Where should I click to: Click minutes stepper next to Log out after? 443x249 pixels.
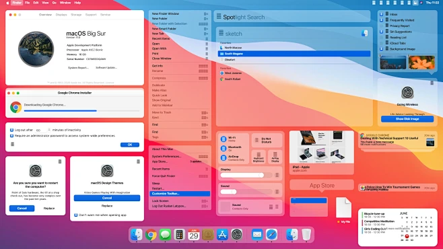[x=49, y=130]
